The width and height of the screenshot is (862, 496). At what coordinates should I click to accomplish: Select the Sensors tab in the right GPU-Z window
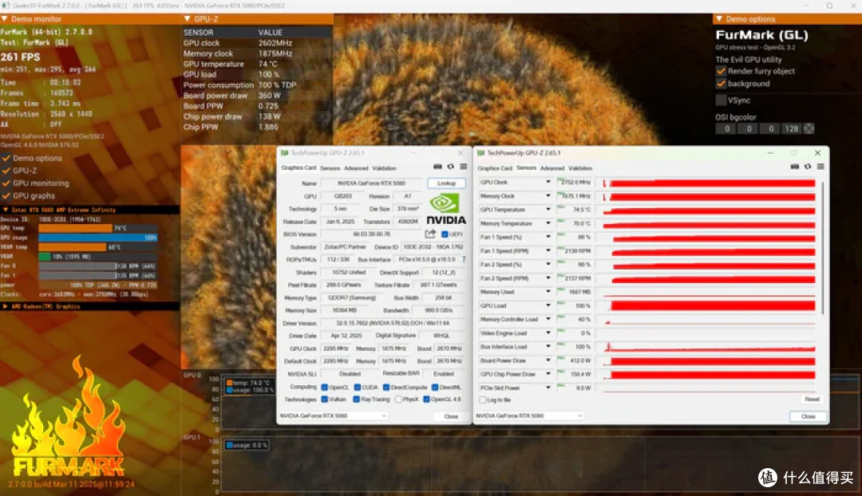526,167
